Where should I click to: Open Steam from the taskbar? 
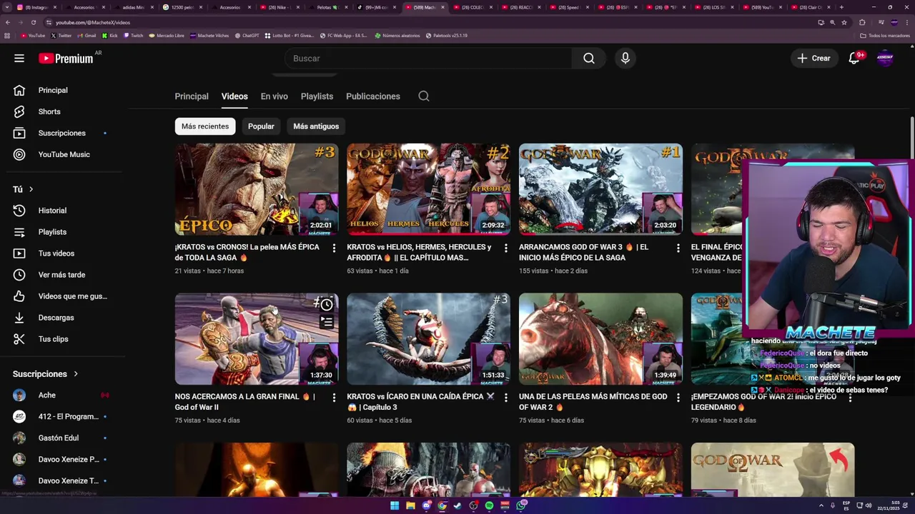click(457, 505)
